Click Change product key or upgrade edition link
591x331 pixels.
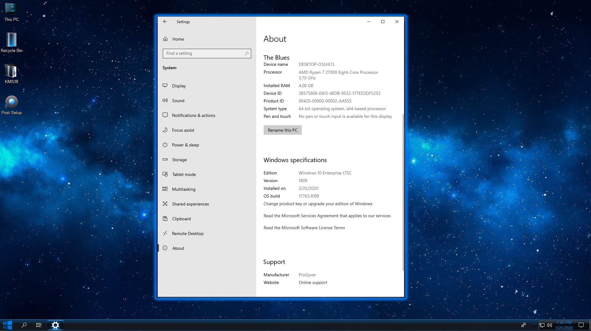point(318,204)
